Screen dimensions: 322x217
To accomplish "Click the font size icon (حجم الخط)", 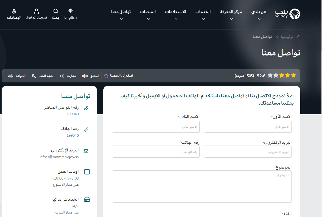I will [34, 76].
